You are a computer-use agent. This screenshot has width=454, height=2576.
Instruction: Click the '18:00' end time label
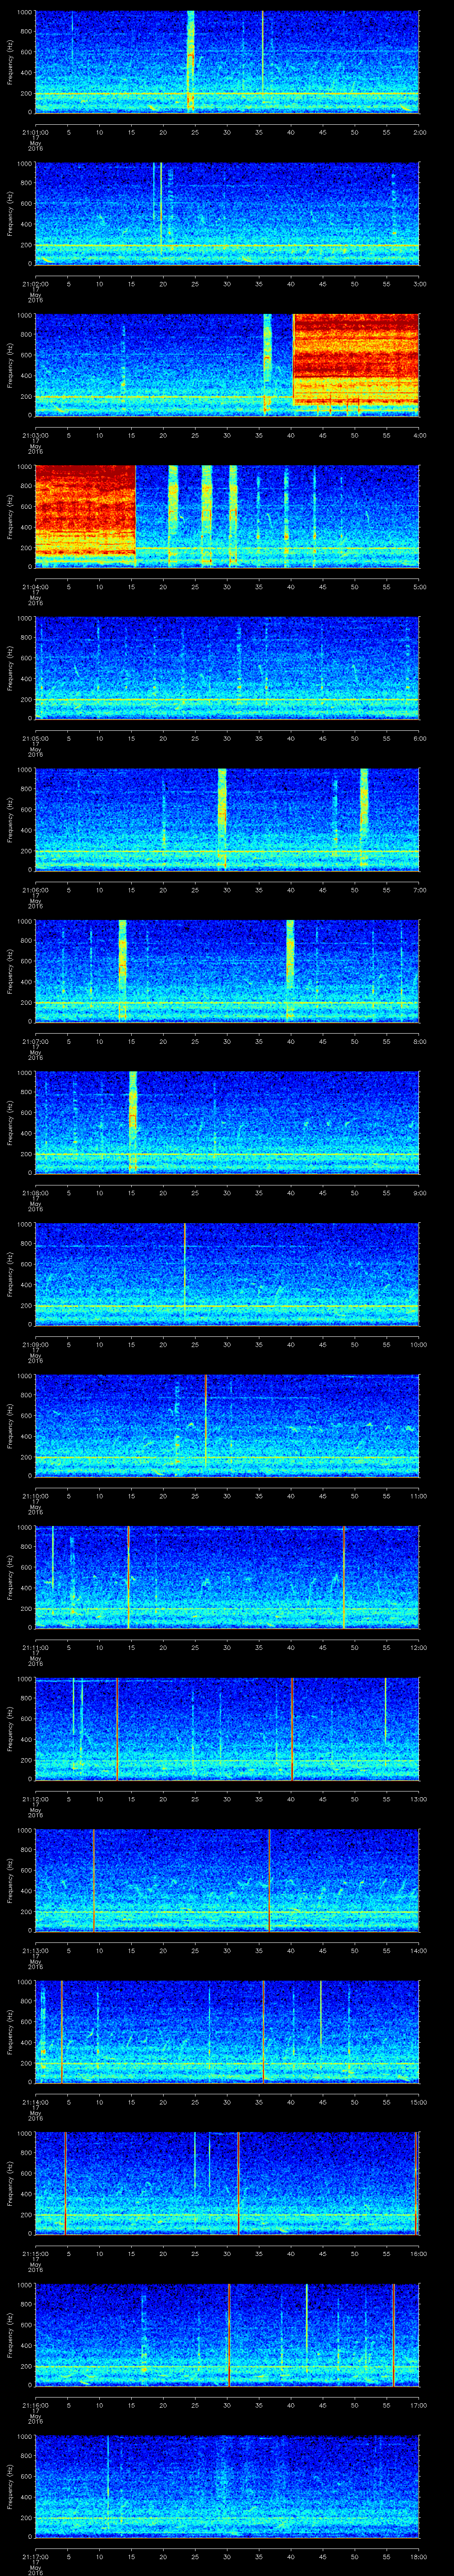(x=418, y=2556)
